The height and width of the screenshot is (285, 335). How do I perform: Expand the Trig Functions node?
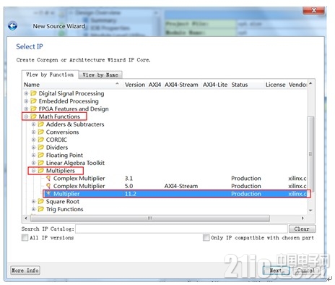coord(34,209)
